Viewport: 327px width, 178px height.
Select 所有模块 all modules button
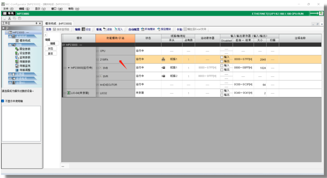pos(148,29)
